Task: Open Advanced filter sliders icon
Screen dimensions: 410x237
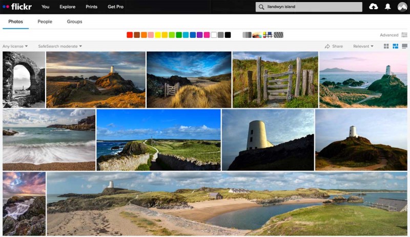Action: [x=404, y=35]
